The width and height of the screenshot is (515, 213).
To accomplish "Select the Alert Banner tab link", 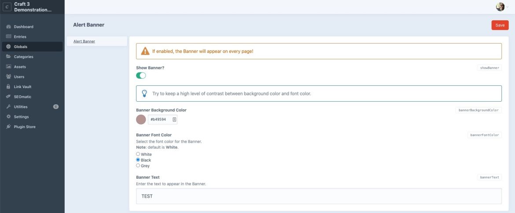I will tap(84, 41).
